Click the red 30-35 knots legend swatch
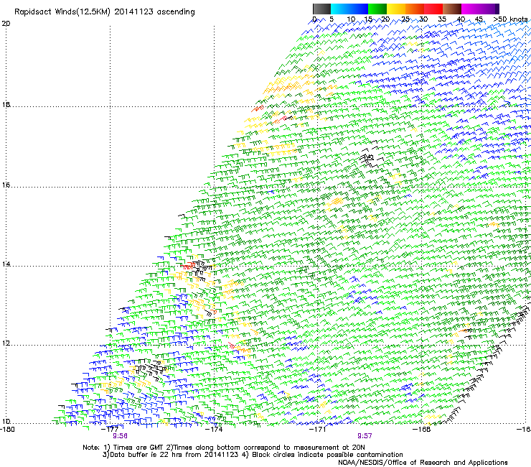Viewport: 531px width, 467px height. [x=433, y=9]
